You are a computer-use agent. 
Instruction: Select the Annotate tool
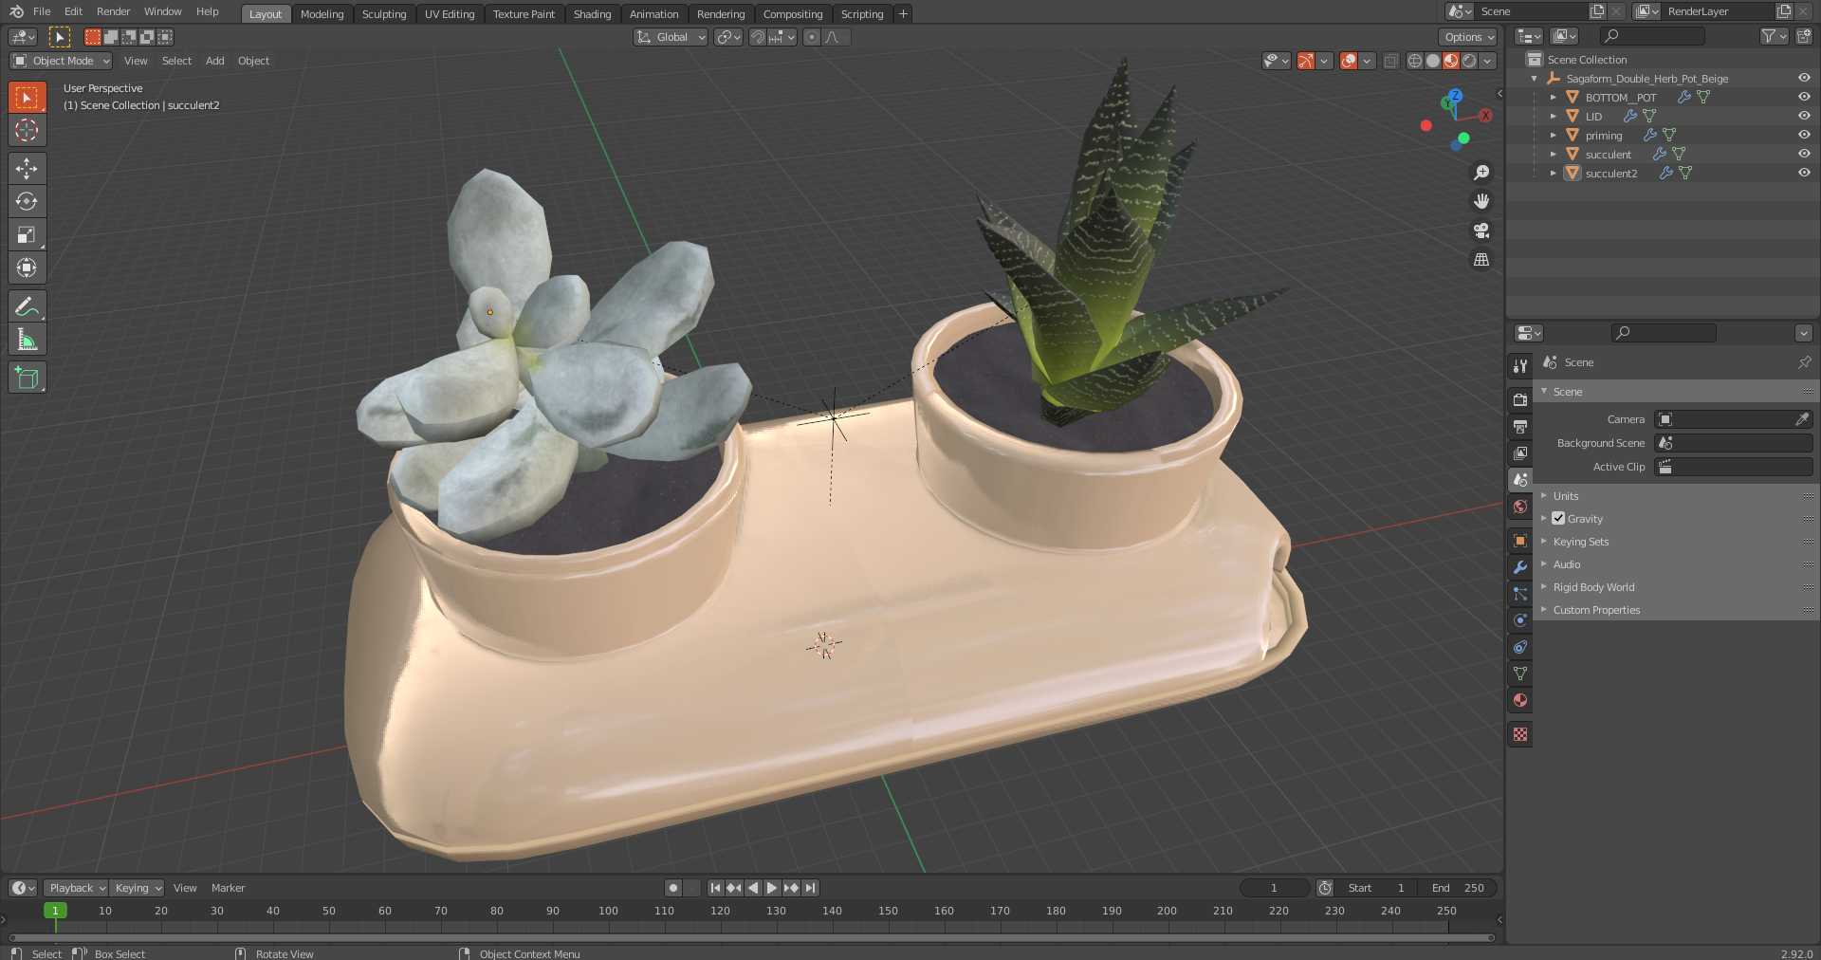tap(27, 305)
